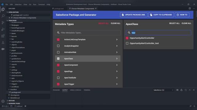Click the ApexClass filter field containing opp
Screen dimensions: 197x110
pos(159,33)
